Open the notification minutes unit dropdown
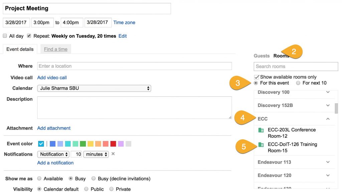The width and height of the screenshot is (342, 192). [96, 154]
